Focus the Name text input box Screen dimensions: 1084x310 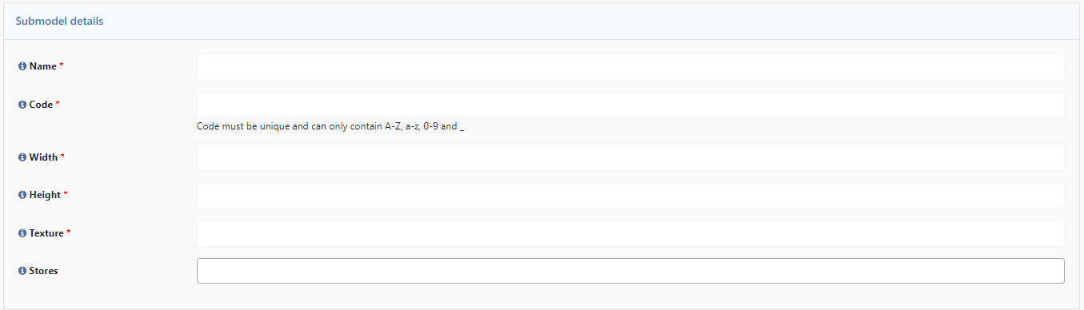pos(630,67)
